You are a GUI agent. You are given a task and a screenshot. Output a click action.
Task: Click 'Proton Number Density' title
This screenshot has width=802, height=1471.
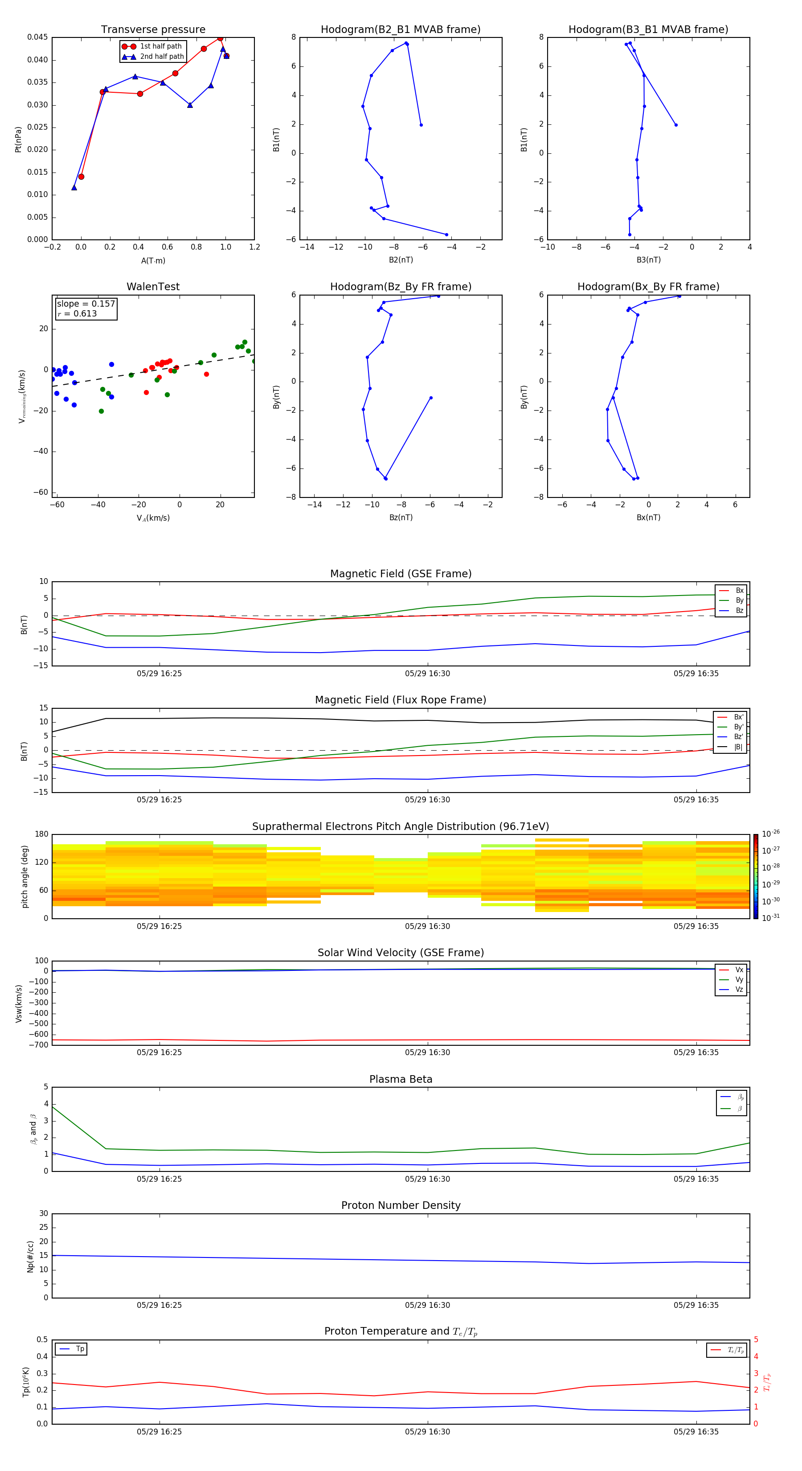pos(401,1205)
